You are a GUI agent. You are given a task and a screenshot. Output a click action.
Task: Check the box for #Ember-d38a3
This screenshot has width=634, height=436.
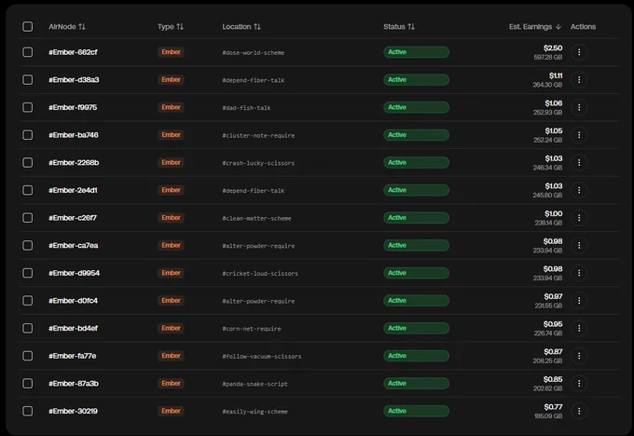click(x=27, y=79)
